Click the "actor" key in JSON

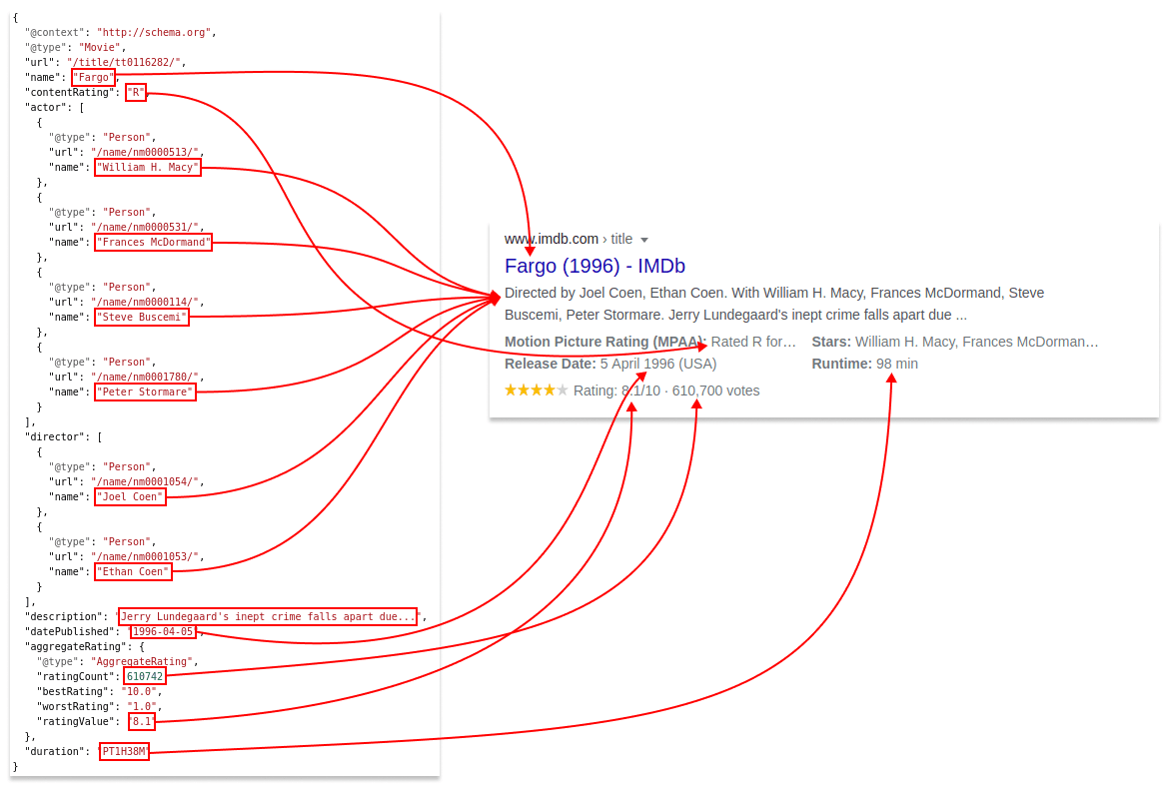(46, 108)
